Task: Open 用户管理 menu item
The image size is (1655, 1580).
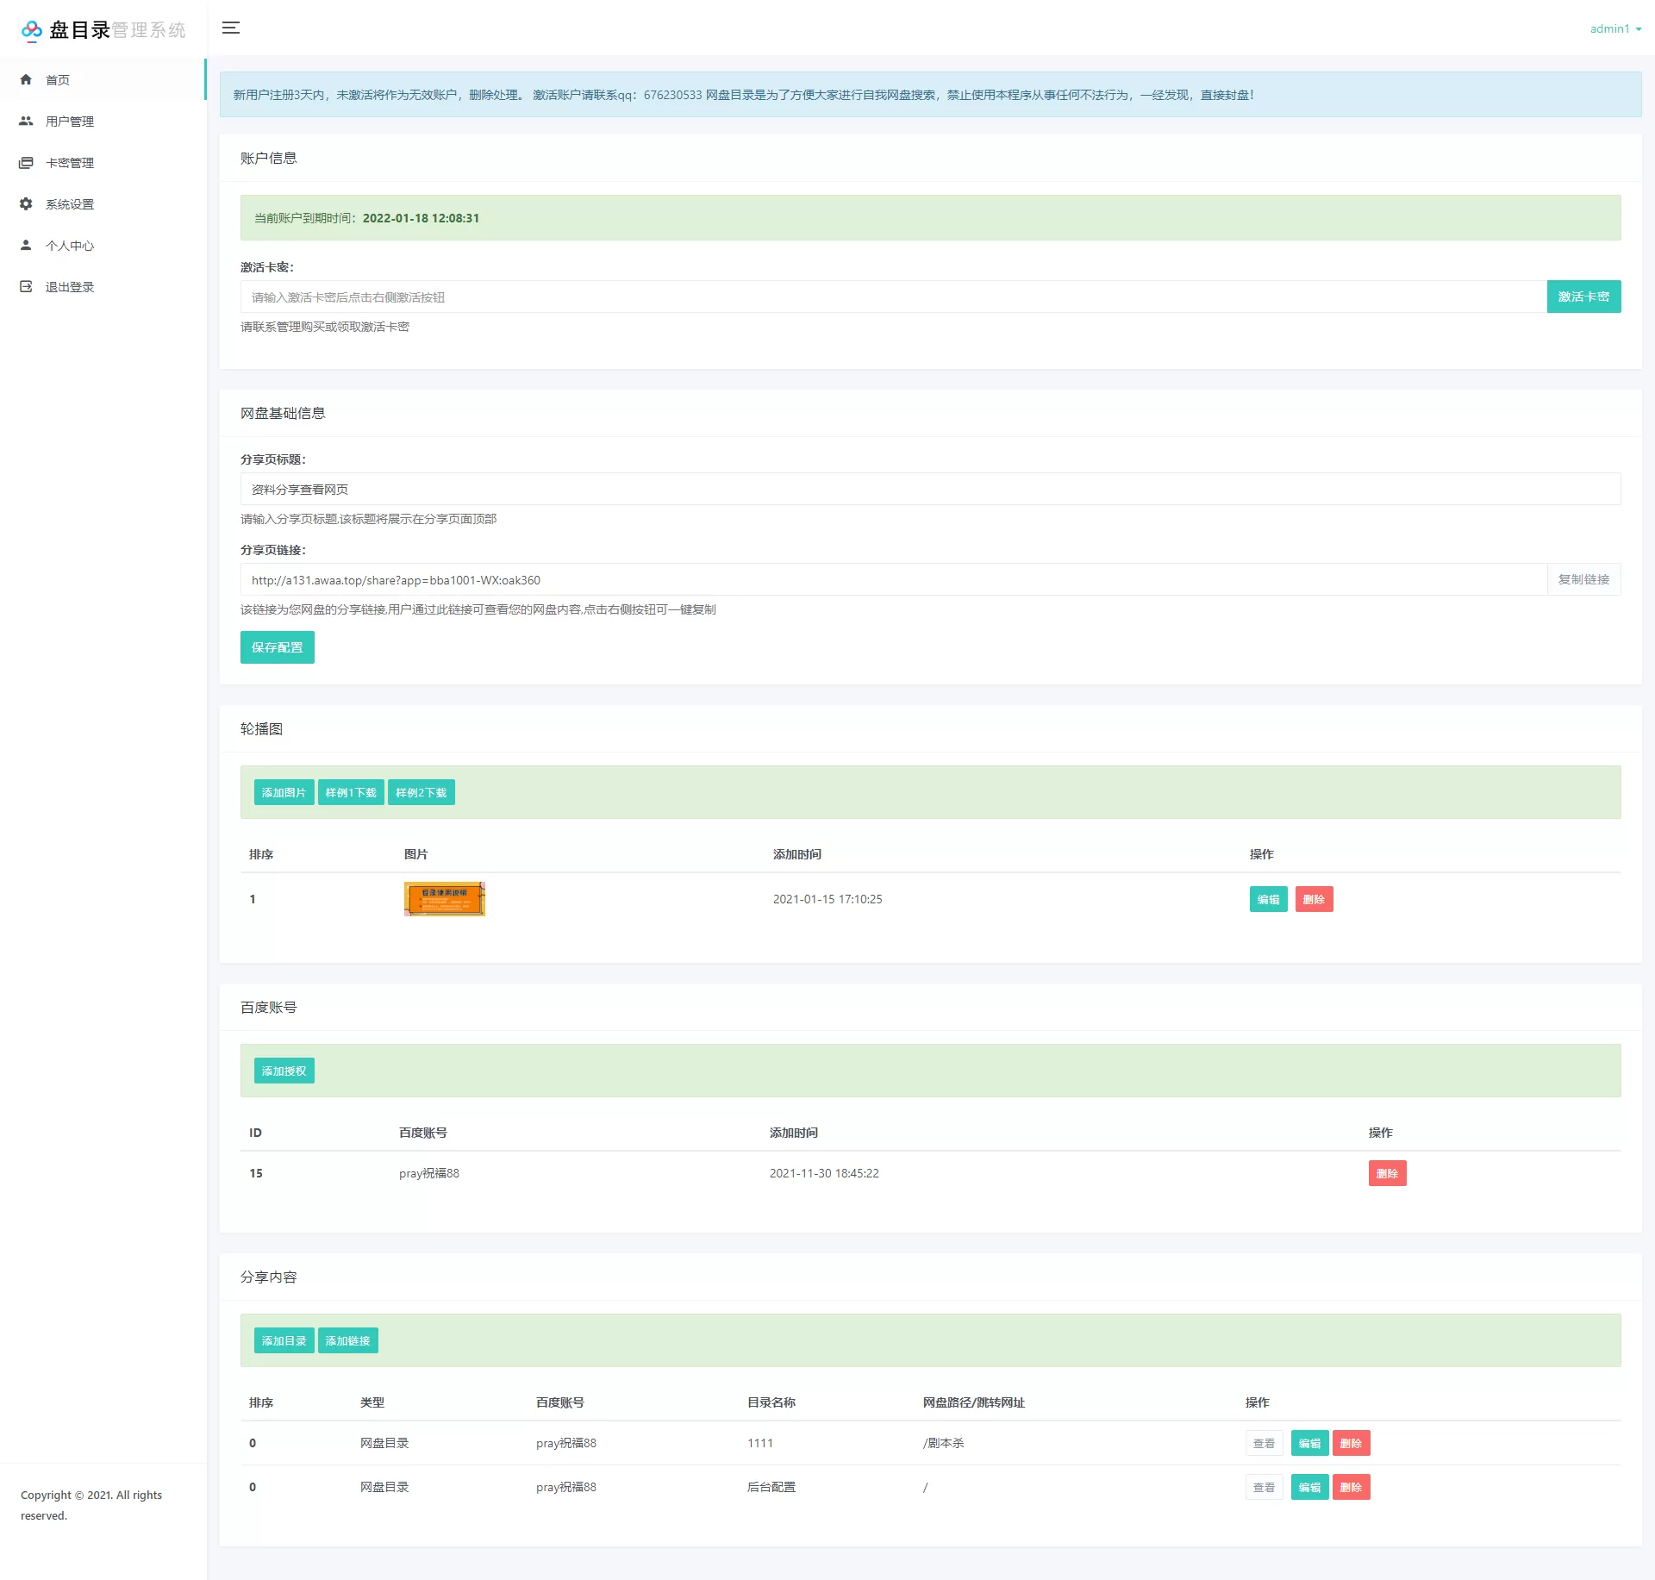Action: [70, 122]
